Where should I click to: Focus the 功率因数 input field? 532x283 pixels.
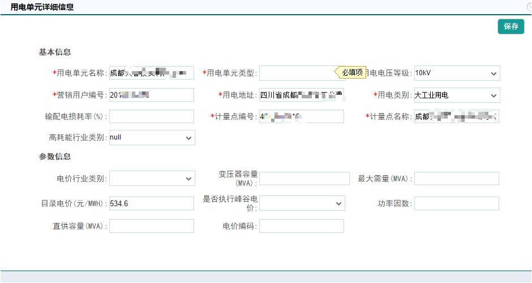click(x=457, y=203)
